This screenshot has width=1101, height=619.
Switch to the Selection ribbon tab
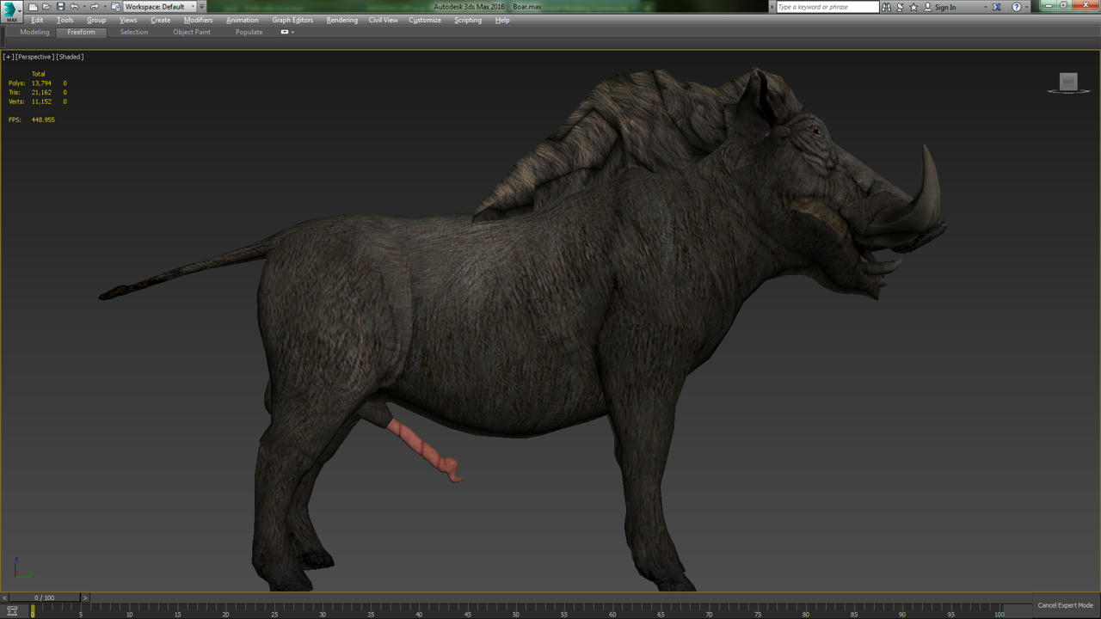coord(134,32)
